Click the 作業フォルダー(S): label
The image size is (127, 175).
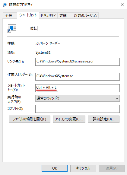point(20,75)
